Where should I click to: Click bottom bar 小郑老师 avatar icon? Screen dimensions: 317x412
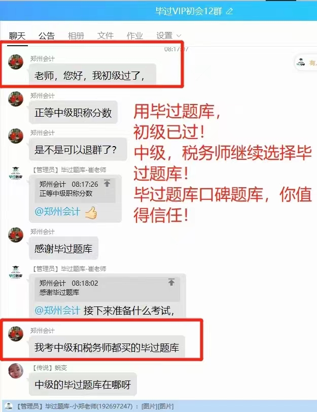point(9,406)
